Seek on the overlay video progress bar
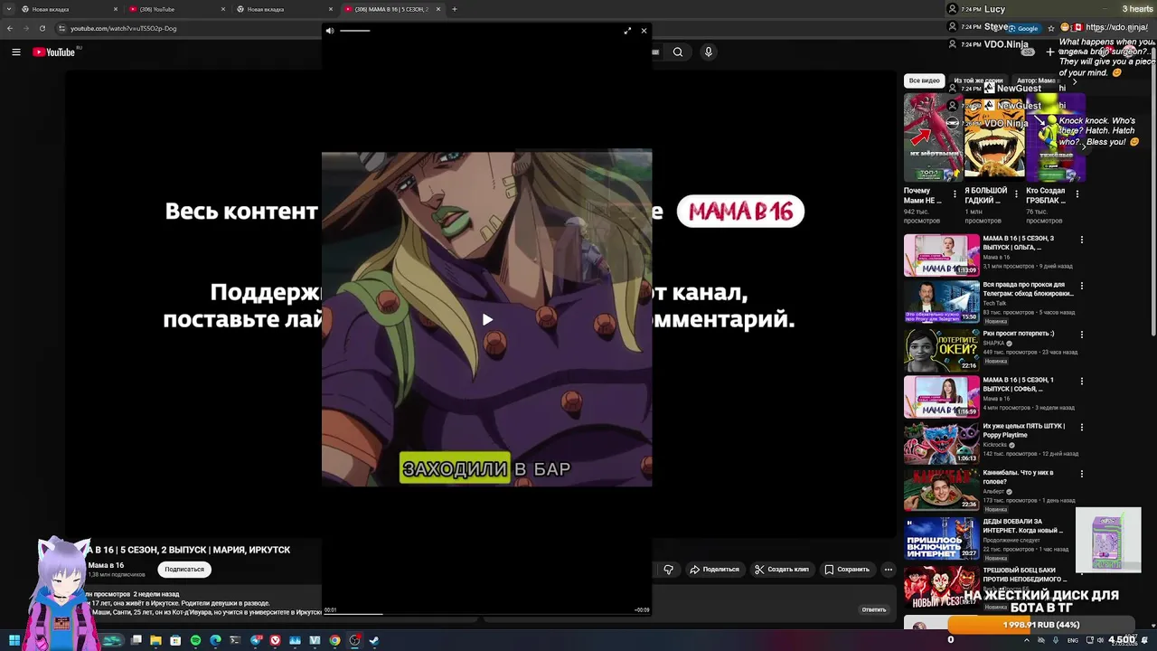Viewport: 1157px width, 651px height. click(x=487, y=613)
